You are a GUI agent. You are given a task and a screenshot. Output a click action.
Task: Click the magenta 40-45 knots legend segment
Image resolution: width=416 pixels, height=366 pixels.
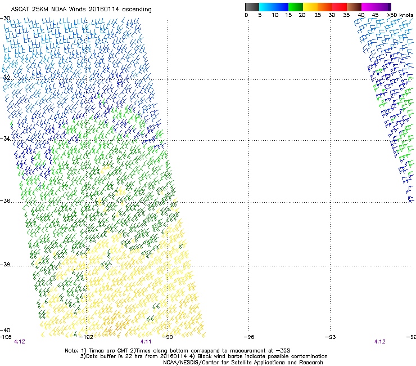click(x=369, y=7)
